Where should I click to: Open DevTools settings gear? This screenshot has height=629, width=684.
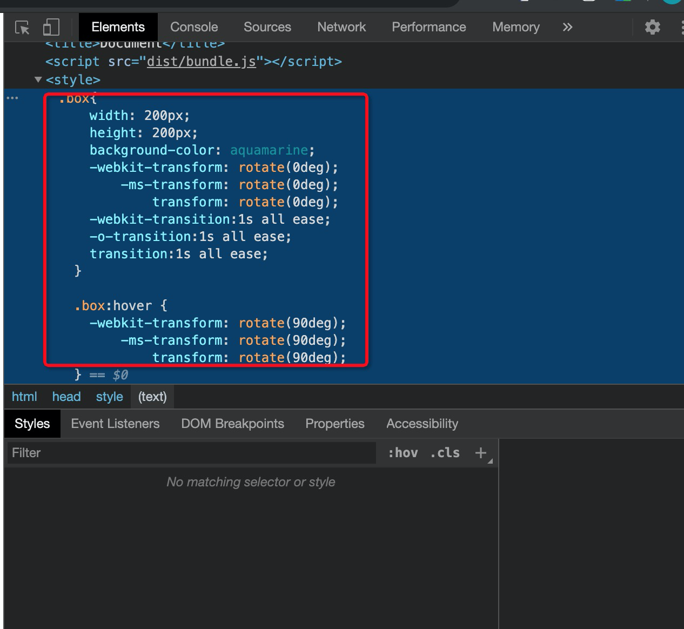click(653, 27)
